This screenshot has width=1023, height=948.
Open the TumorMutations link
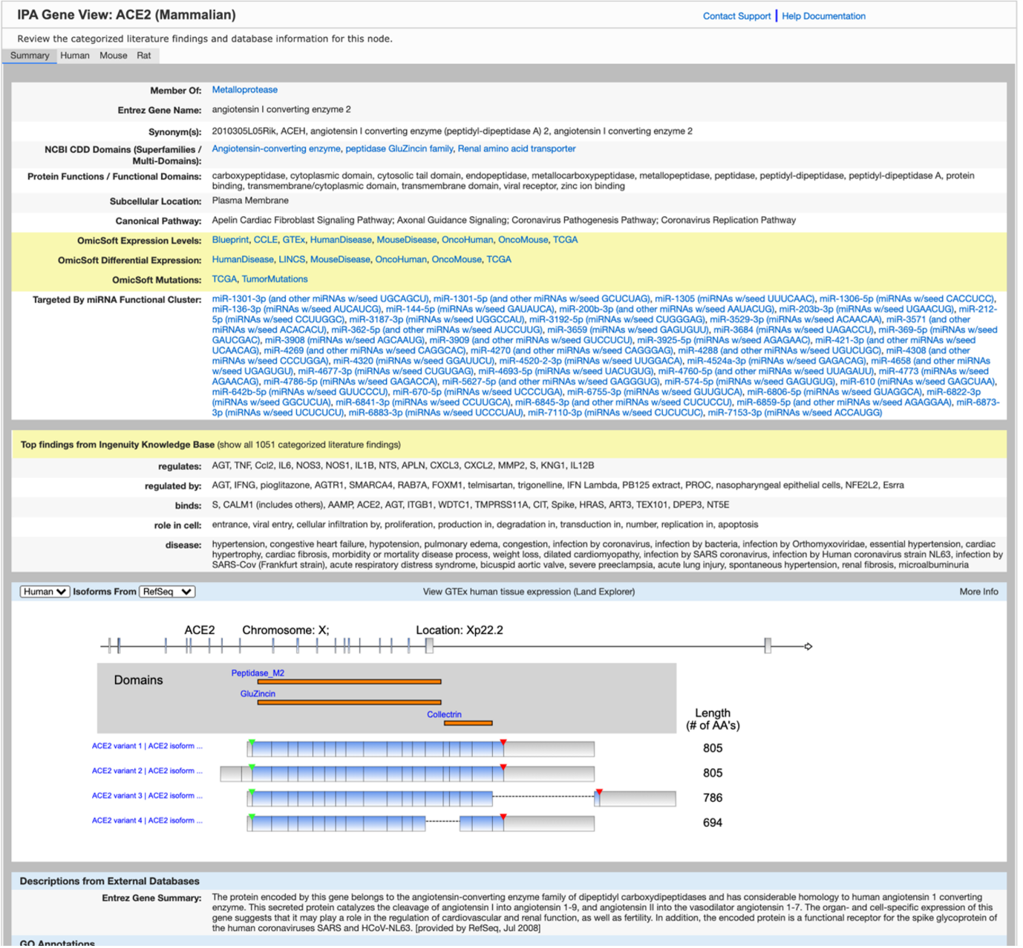click(x=275, y=279)
